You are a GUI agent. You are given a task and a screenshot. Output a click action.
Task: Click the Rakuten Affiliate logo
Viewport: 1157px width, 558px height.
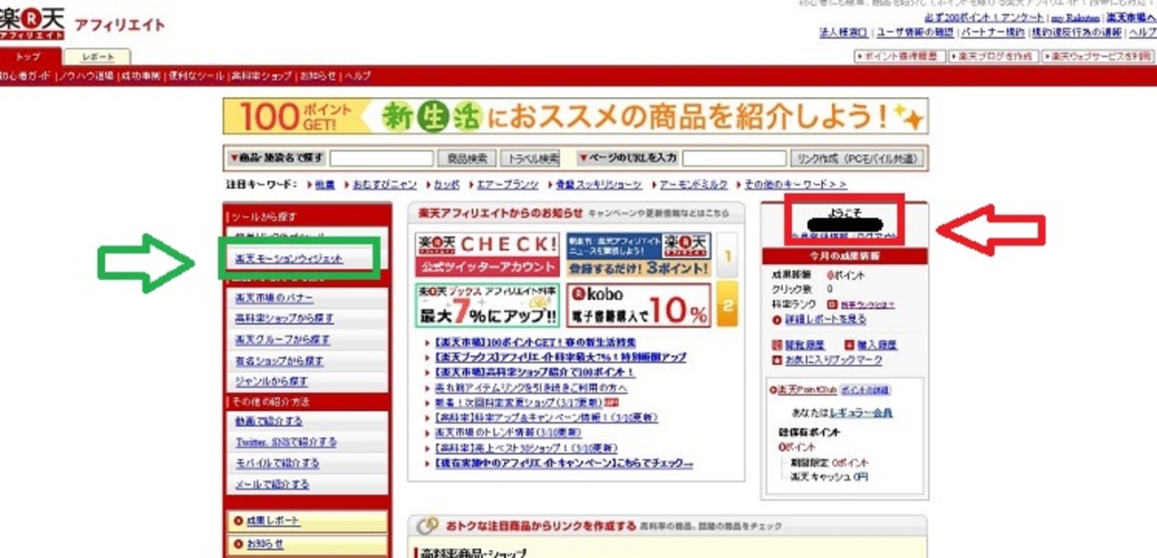coord(82,23)
